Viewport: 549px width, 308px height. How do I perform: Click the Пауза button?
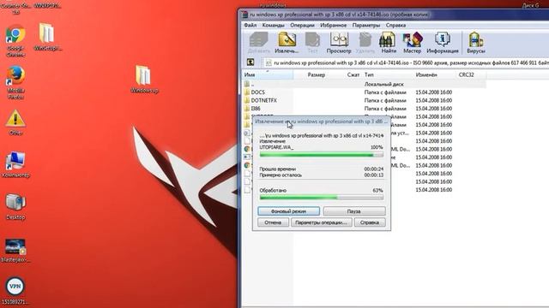coord(354,211)
